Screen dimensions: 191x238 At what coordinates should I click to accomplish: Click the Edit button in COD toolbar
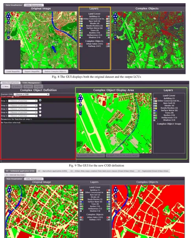point(38,87)
